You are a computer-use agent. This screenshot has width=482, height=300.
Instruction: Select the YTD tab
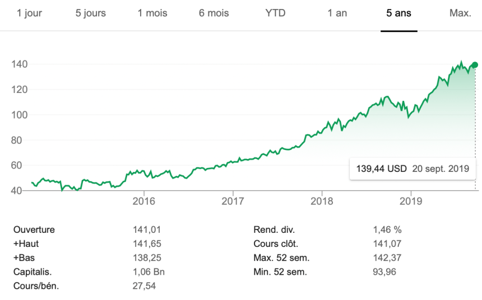click(275, 13)
